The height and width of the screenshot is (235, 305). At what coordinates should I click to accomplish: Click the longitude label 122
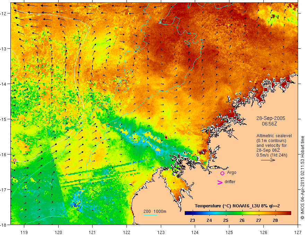[x=127, y=232]
